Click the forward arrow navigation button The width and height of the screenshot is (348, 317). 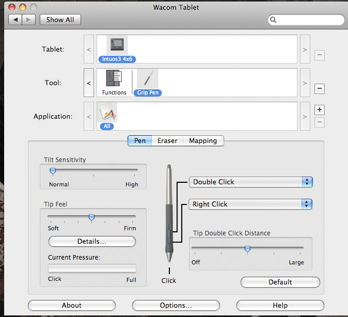pos(28,20)
